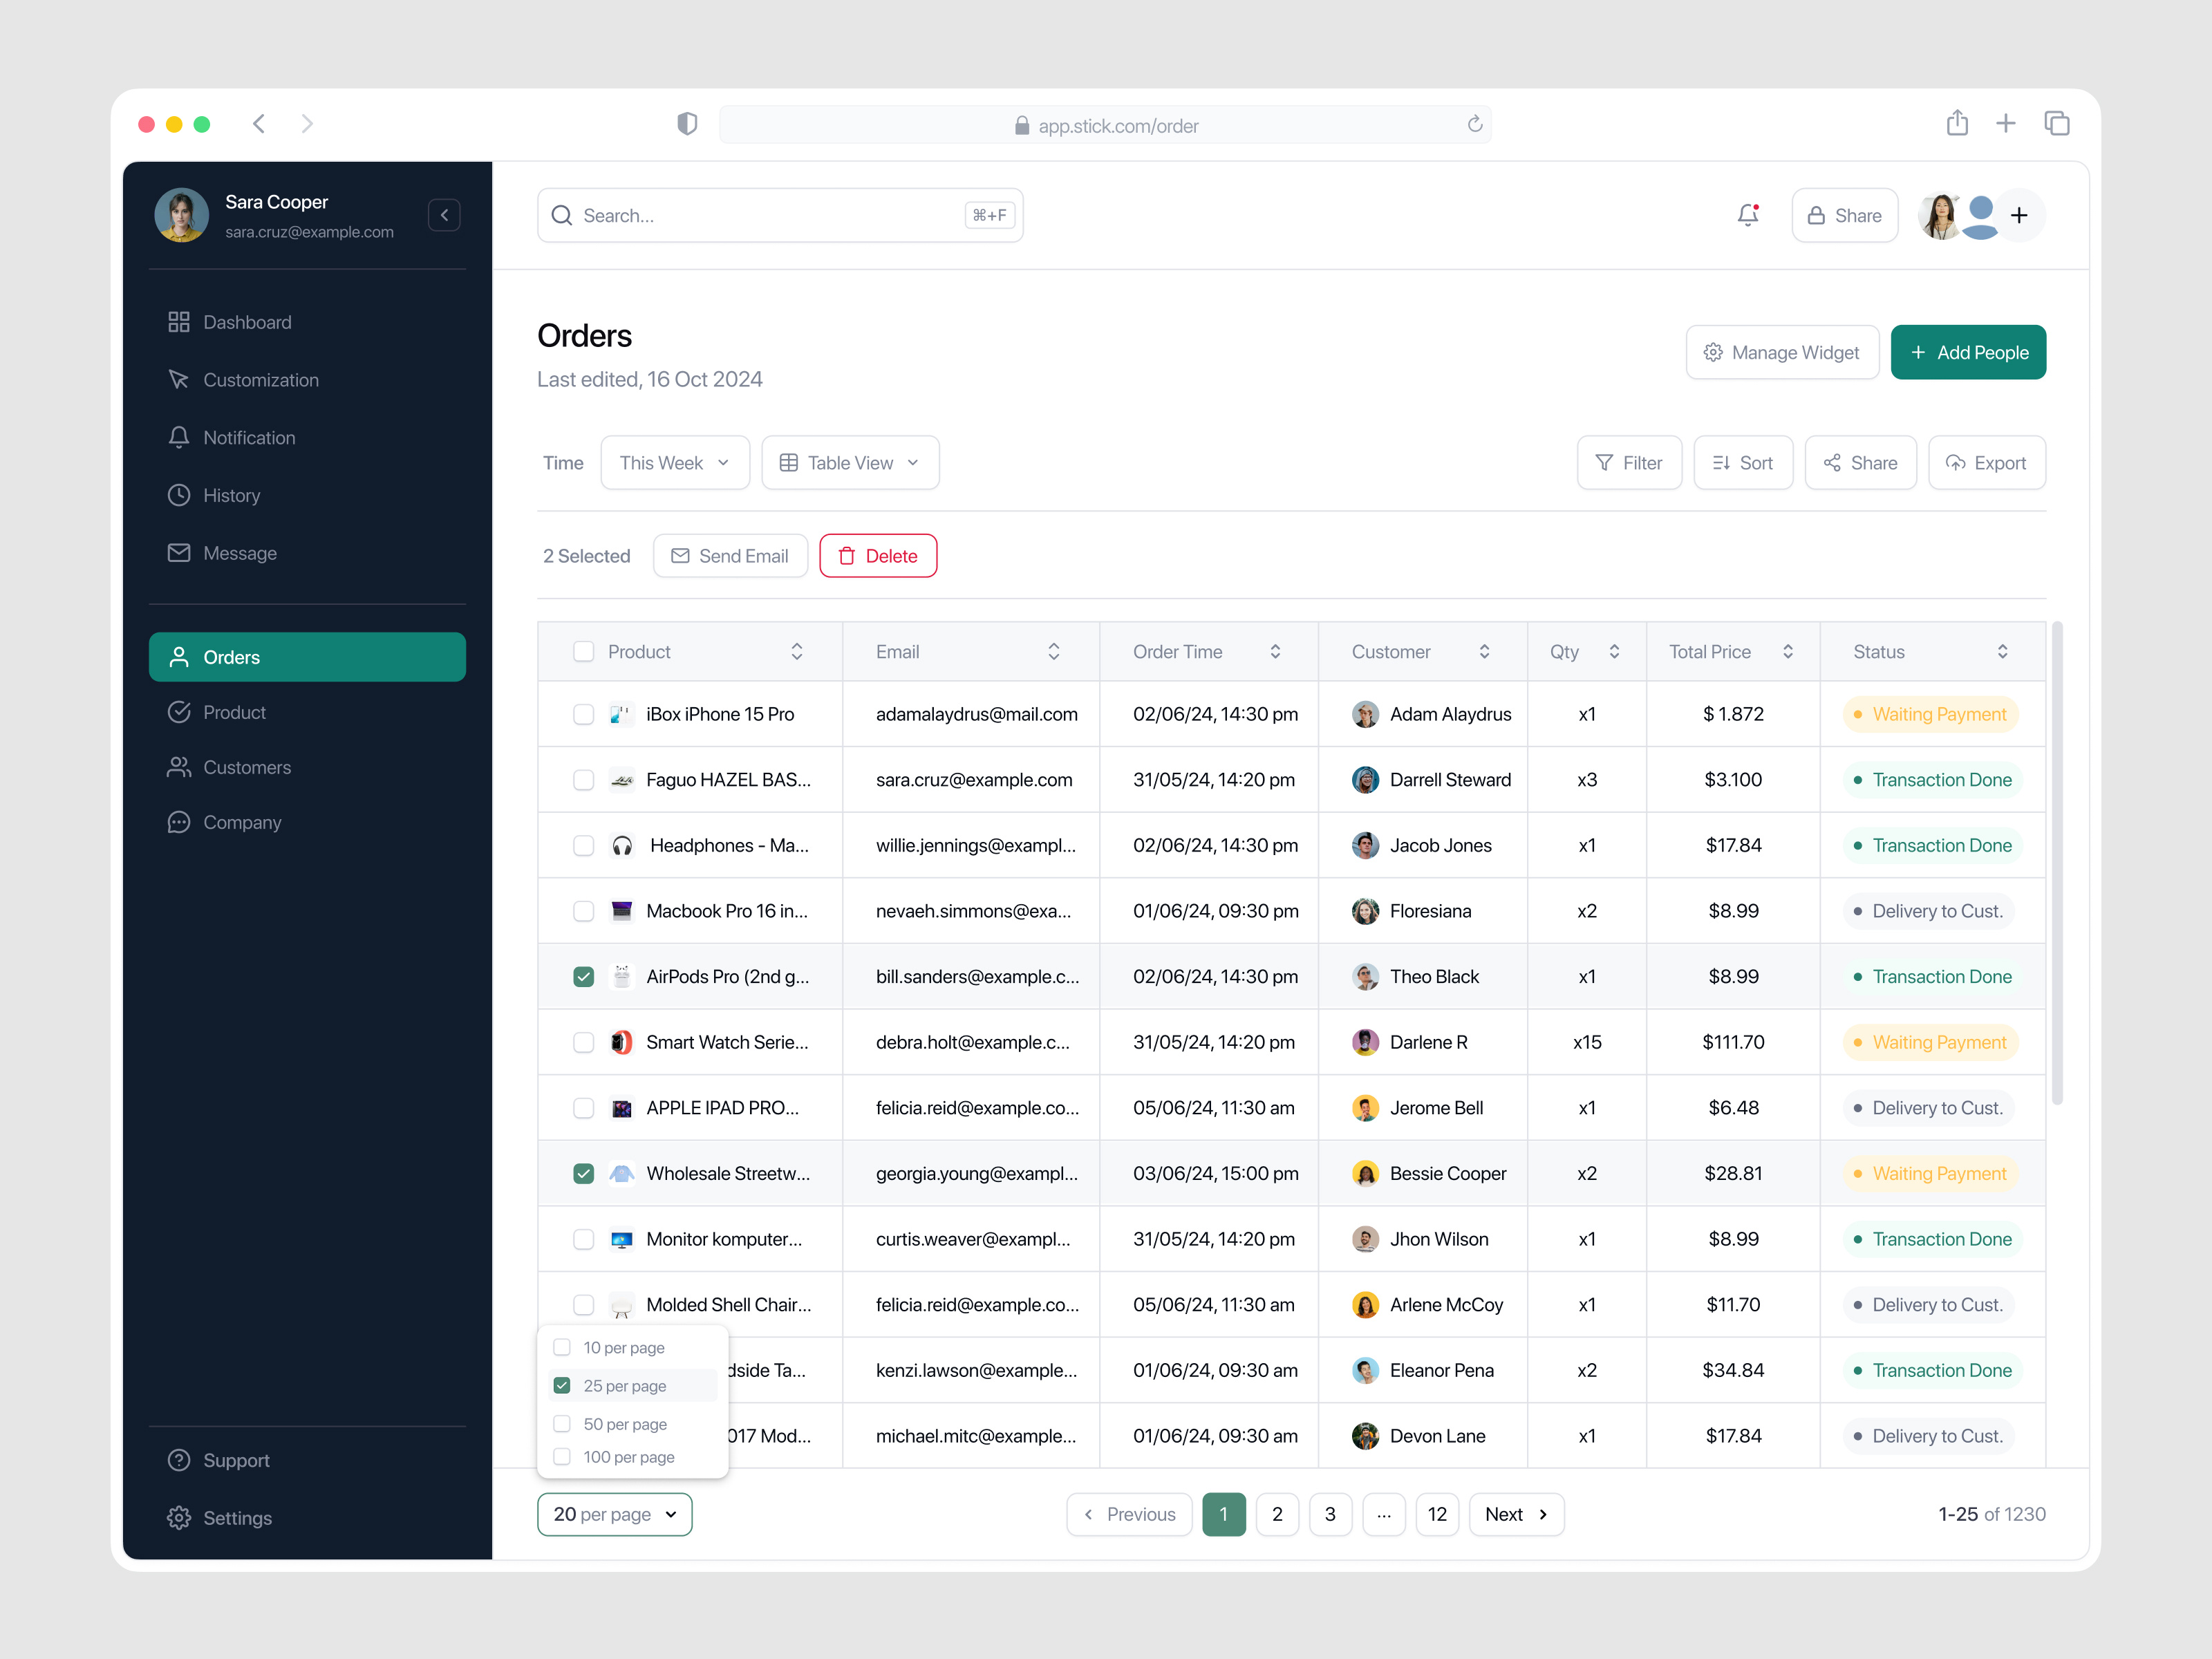Image resolution: width=2212 pixels, height=1659 pixels.
Task: Select the Customization sidebar item
Action: point(260,379)
